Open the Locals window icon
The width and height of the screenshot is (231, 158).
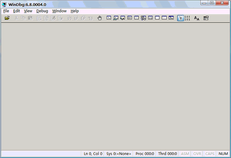123,18
